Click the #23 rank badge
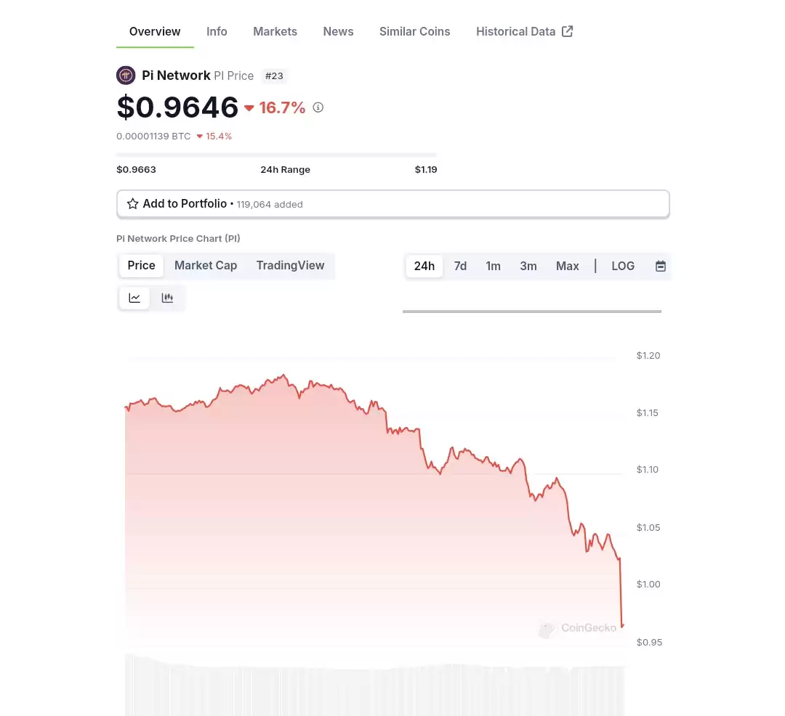Image resolution: width=785 pixels, height=716 pixels. 274,76
